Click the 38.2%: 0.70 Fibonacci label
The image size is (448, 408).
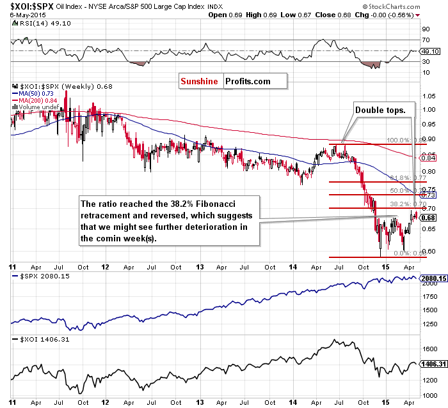click(x=408, y=204)
